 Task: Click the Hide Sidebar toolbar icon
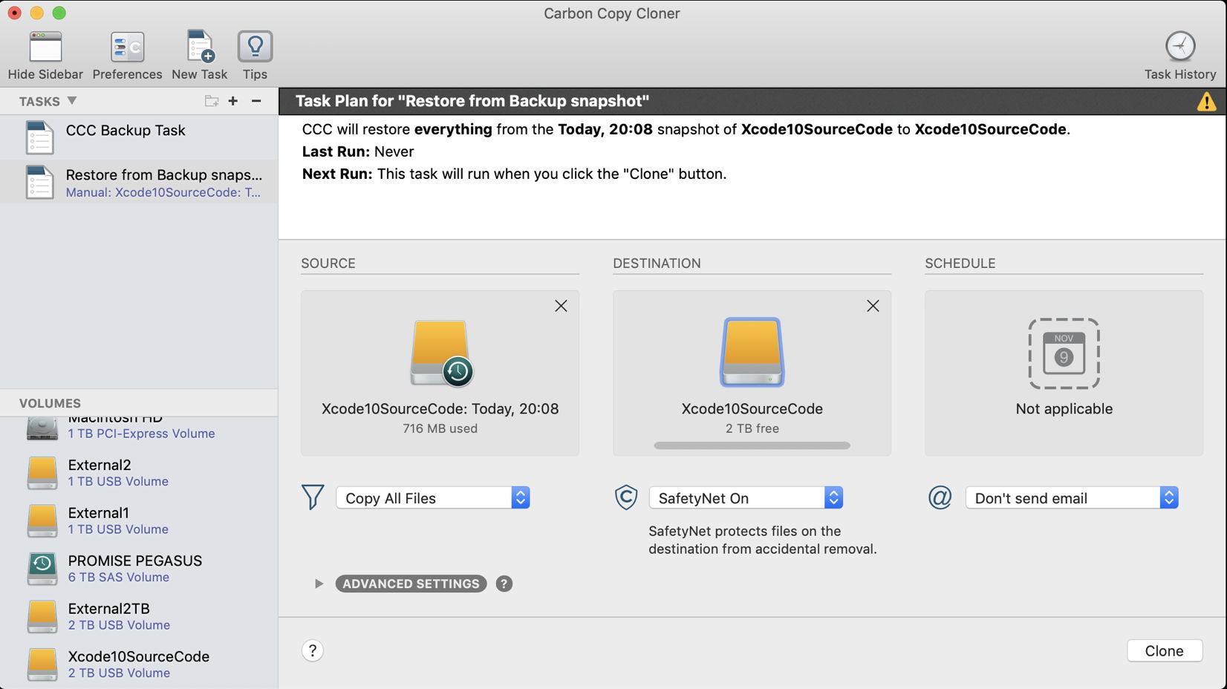coord(45,48)
